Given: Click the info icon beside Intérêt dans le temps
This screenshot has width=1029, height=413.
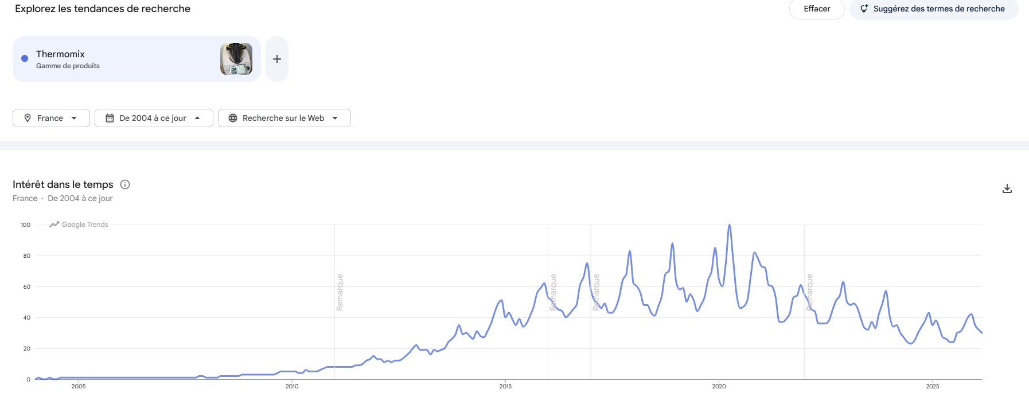Looking at the screenshot, I should pos(125,184).
